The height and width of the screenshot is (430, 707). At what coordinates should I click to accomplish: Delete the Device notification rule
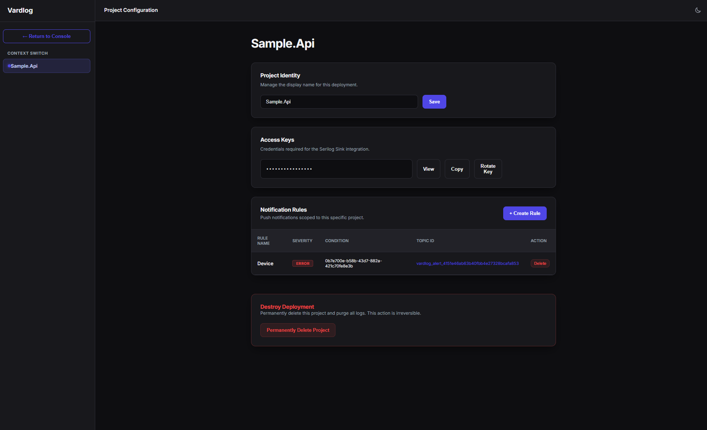click(x=540, y=263)
